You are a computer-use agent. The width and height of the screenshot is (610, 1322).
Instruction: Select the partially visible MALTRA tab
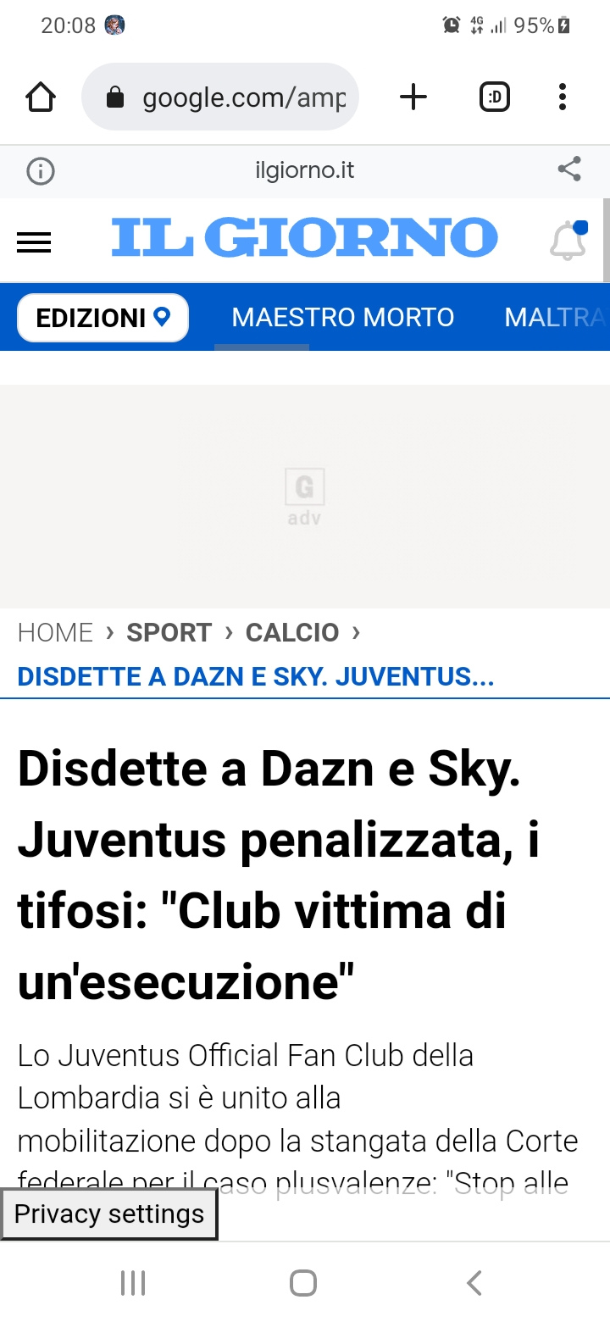(x=557, y=317)
